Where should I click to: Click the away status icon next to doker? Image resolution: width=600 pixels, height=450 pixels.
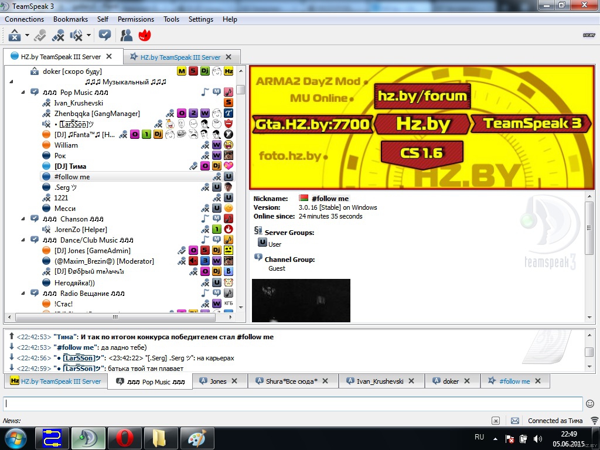(35, 71)
